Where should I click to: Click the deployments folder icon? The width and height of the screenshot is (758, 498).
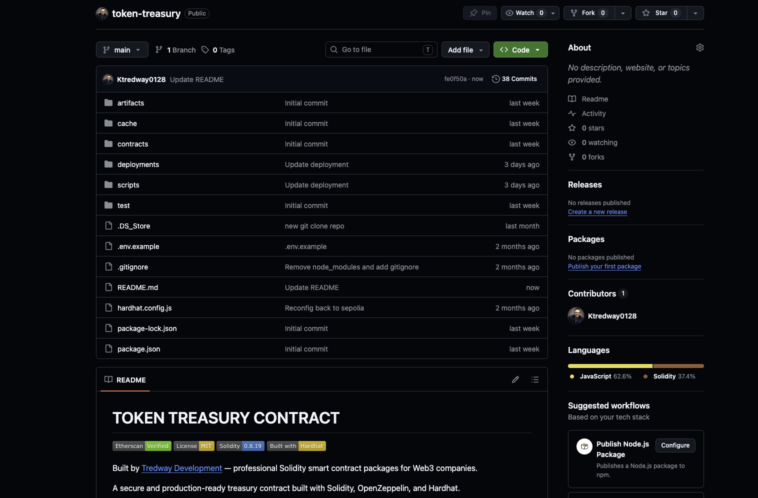coord(108,164)
